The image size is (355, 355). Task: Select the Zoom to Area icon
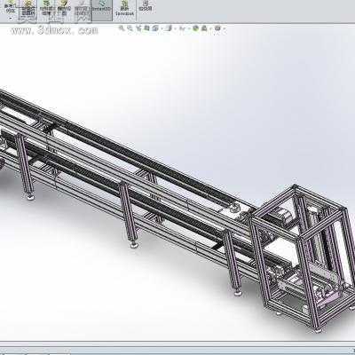point(130,28)
